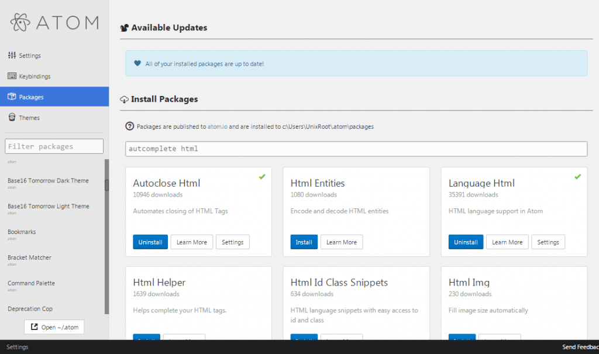The width and height of the screenshot is (599, 354).
Task: Install the Html Entities package
Action: click(x=304, y=242)
